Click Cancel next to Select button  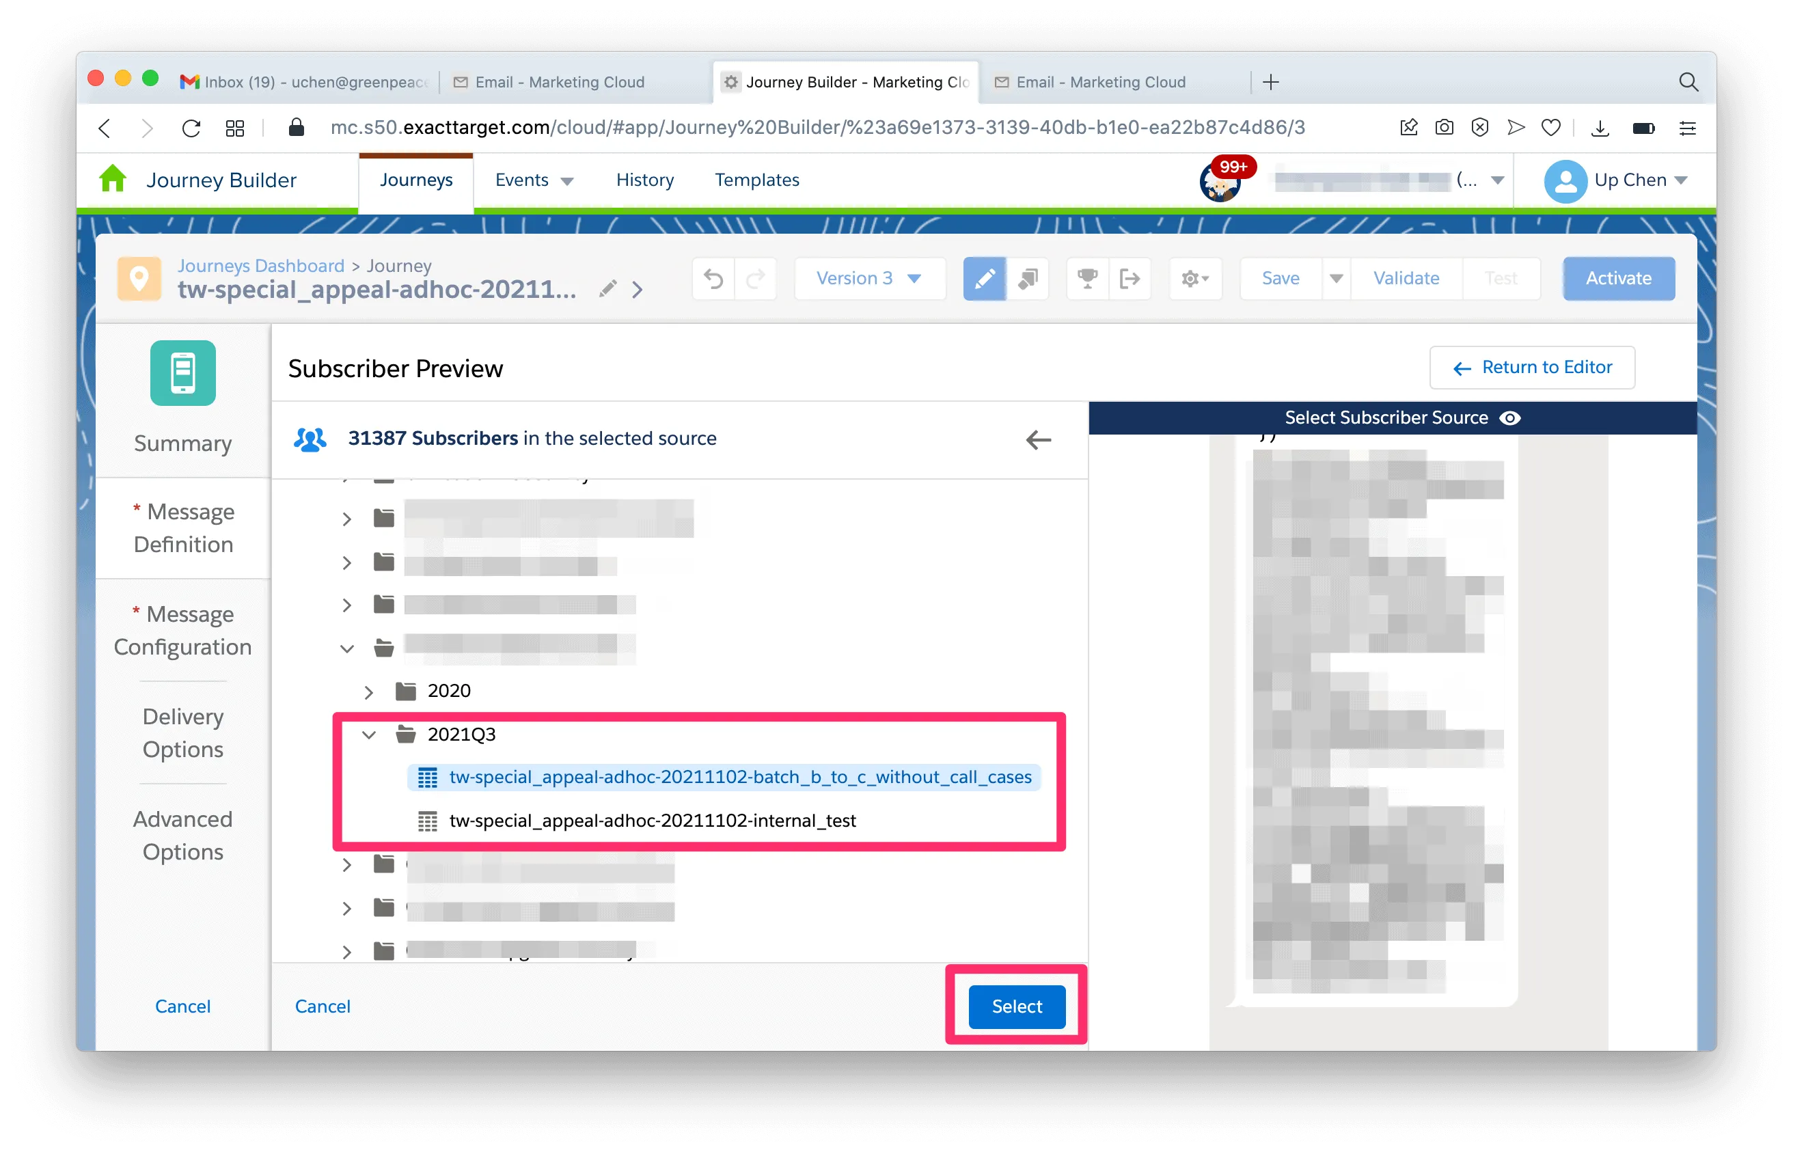(323, 1006)
